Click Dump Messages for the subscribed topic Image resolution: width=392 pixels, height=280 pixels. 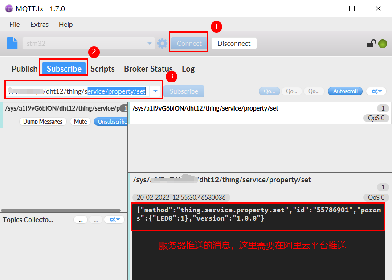pyautogui.click(x=43, y=122)
